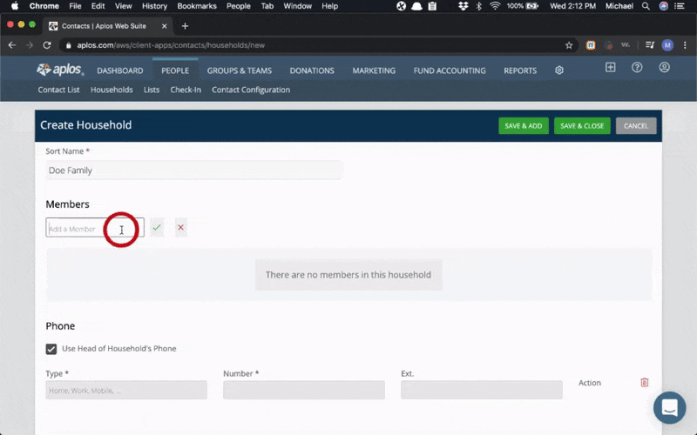Open the chat support bubble
Image resolution: width=697 pixels, height=435 pixels.
click(669, 407)
